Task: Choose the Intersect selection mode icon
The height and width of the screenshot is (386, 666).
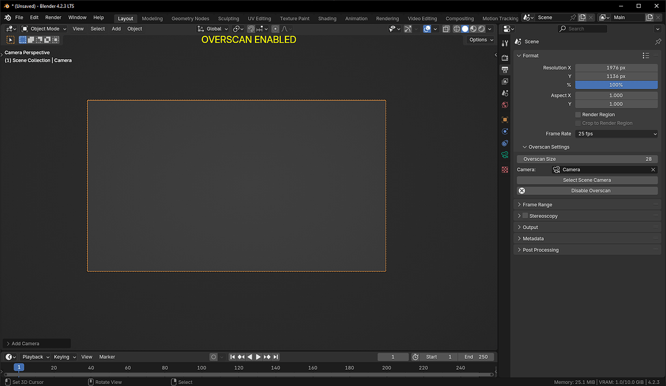Action: coord(55,40)
